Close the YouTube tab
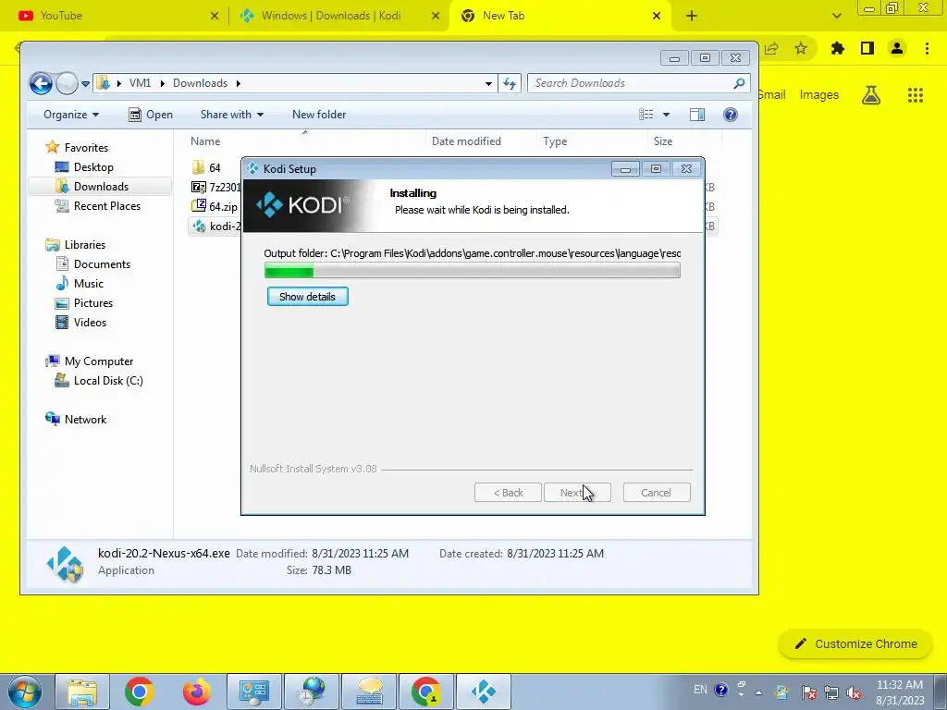Image resolution: width=947 pixels, height=710 pixels. 215,16
